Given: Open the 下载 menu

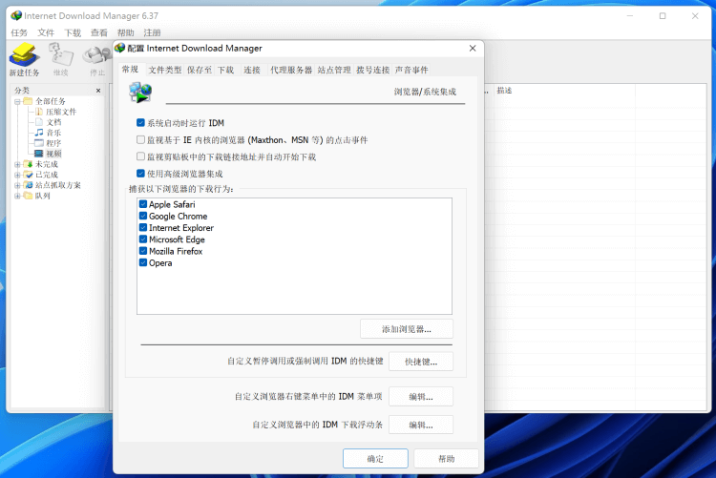Looking at the screenshot, I should pyautogui.click(x=73, y=32).
